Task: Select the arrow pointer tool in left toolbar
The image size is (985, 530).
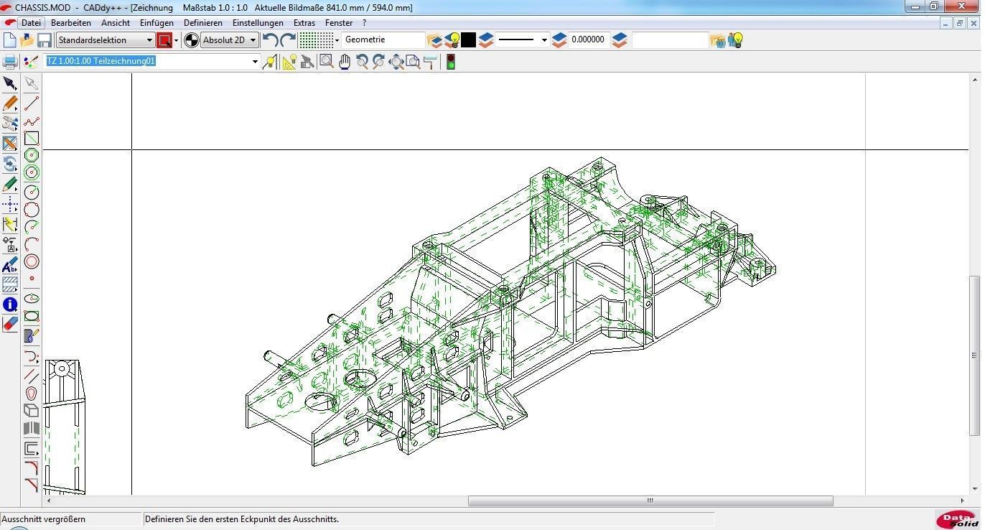Action: [10, 84]
